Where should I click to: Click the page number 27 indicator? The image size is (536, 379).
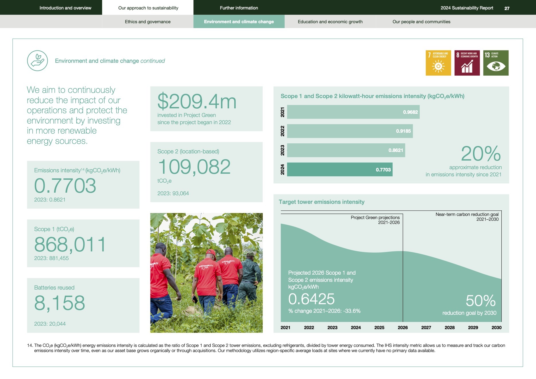point(507,8)
